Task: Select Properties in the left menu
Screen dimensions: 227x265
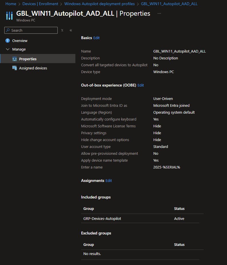Action: tap(28, 59)
